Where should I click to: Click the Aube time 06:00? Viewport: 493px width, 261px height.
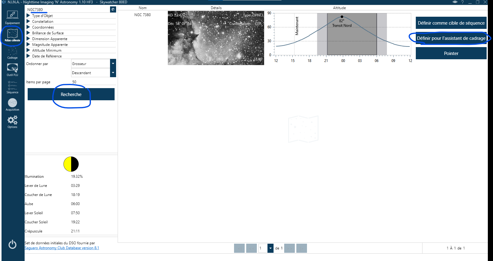coord(75,204)
